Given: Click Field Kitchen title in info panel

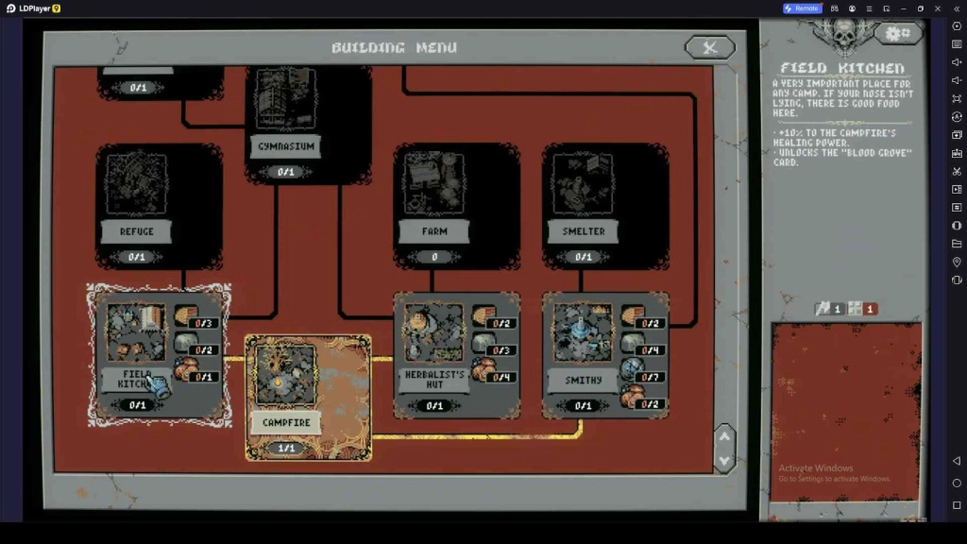Looking at the screenshot, I should (841, 68).
